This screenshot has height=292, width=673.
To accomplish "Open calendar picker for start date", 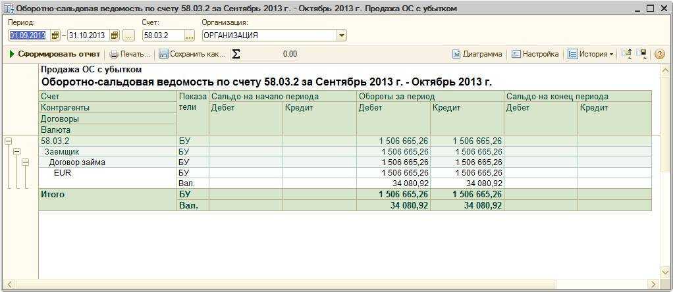I will tap(55, 35).
